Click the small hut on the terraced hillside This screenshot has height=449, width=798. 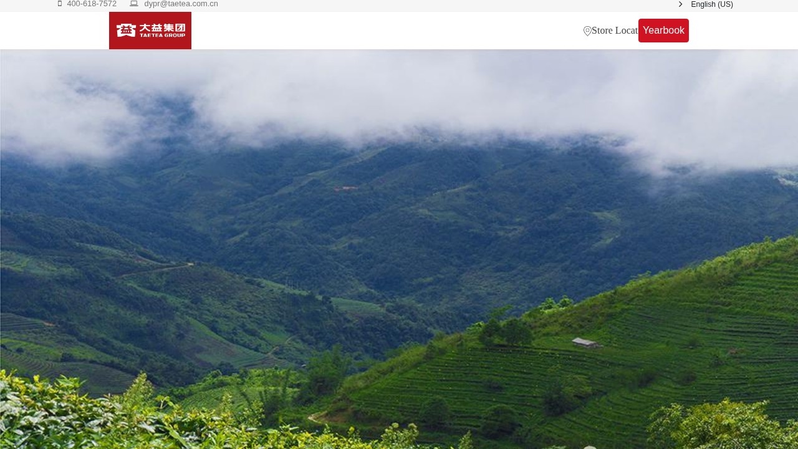click(585, 342)
